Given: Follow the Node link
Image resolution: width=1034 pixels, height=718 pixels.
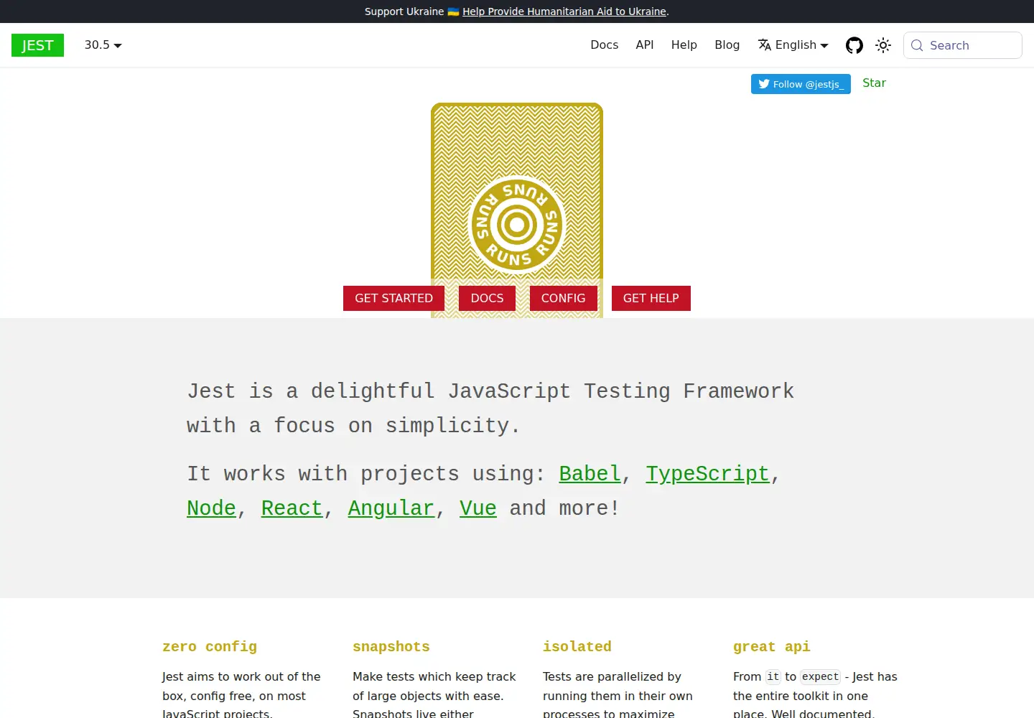Looking at the screenshot, I should tap(211, 508).
